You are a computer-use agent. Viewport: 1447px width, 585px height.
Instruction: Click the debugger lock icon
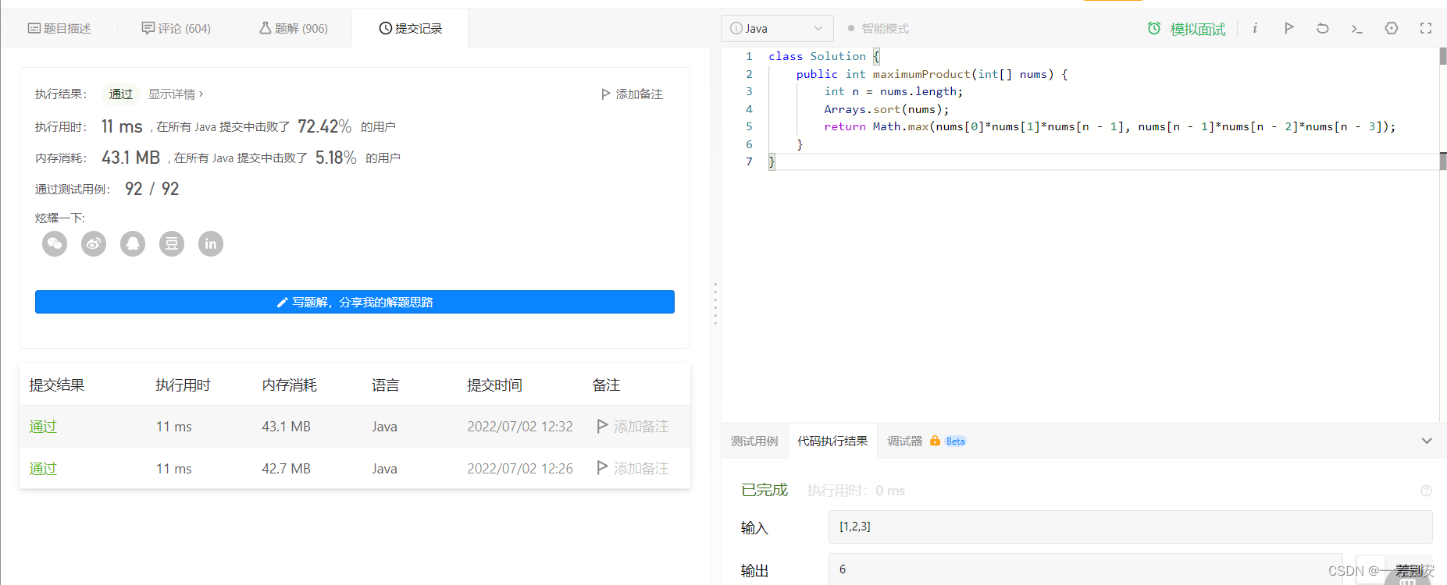[935, 441]
